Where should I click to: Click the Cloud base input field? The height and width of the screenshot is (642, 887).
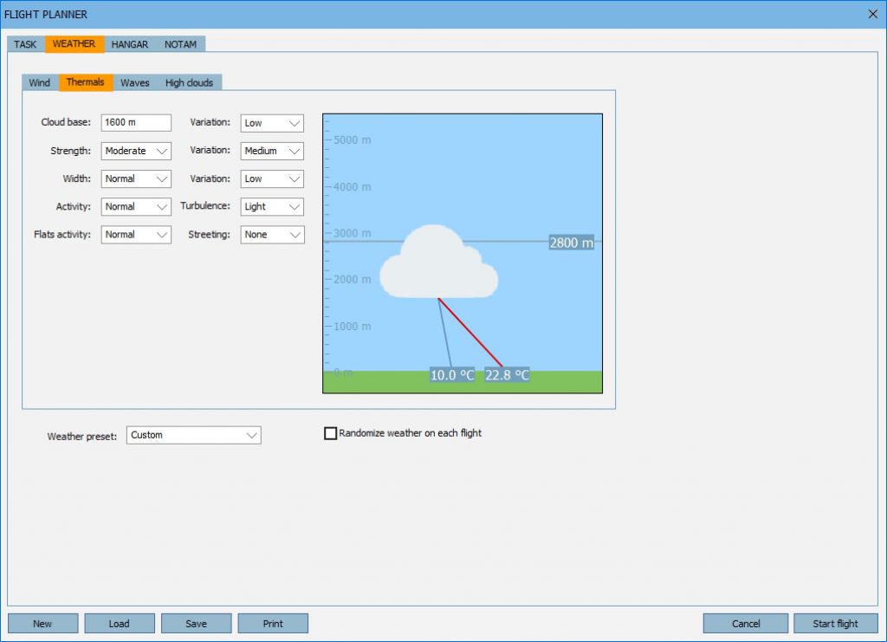pyautogui.click(x=136, y=123)
